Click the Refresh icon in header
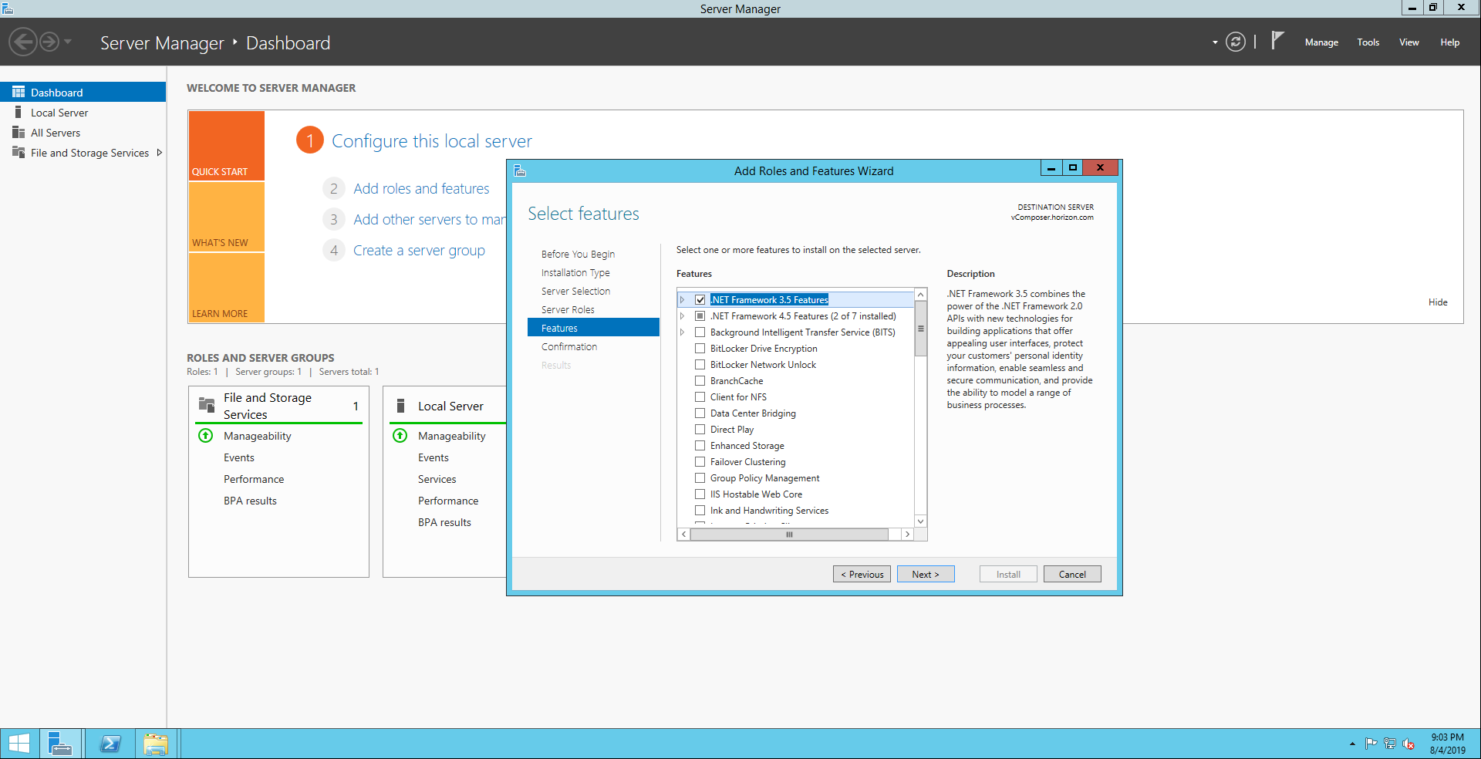This screenshot has height=759, width=1481. (1235, 42)
